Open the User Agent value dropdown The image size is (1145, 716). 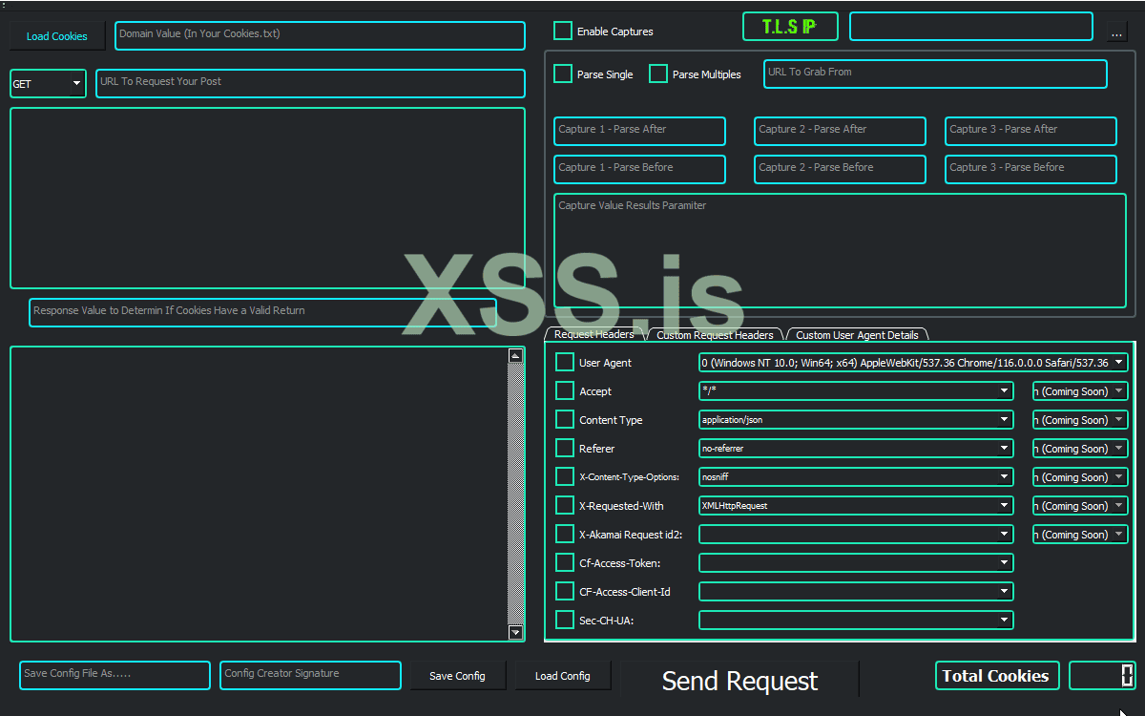[x=913, y=362]
